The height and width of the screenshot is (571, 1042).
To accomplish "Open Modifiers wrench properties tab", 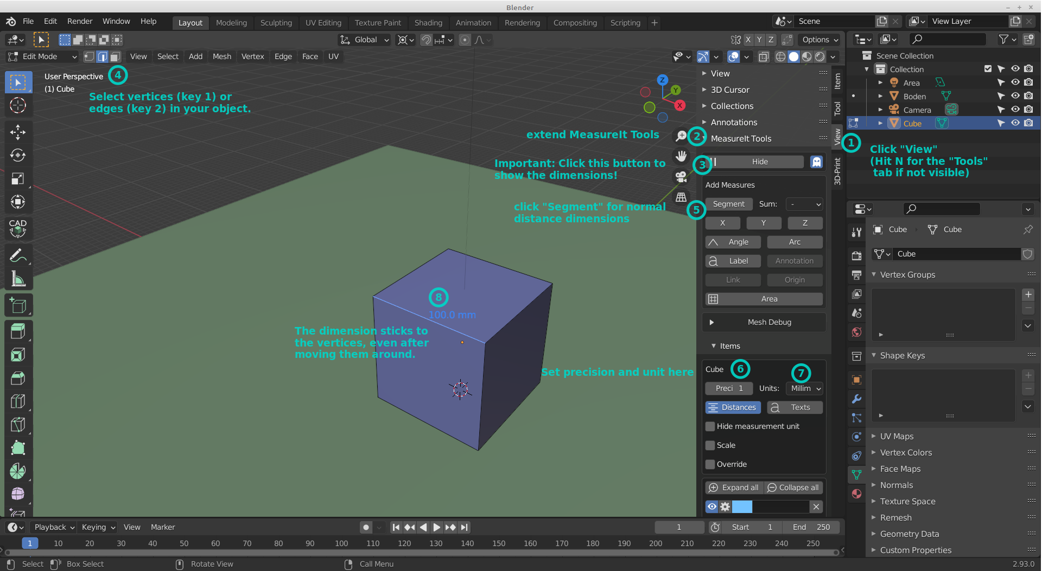I will 856,399.
